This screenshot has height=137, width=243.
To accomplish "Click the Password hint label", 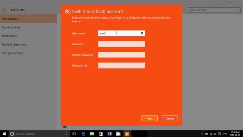I will 80,65.
